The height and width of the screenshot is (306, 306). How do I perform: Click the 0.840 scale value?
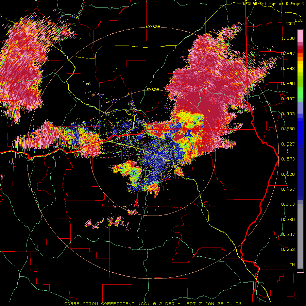(288, 84)
